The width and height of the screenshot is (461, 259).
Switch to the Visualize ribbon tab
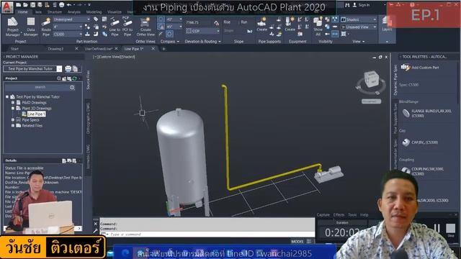pos(115,12)
